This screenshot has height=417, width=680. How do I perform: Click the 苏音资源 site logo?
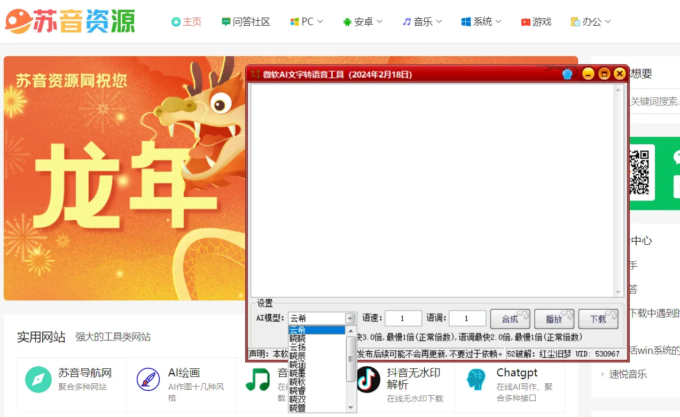69,21
